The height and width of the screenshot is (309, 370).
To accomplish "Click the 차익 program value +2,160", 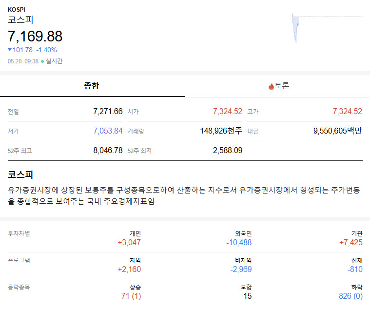I will 129,270.
